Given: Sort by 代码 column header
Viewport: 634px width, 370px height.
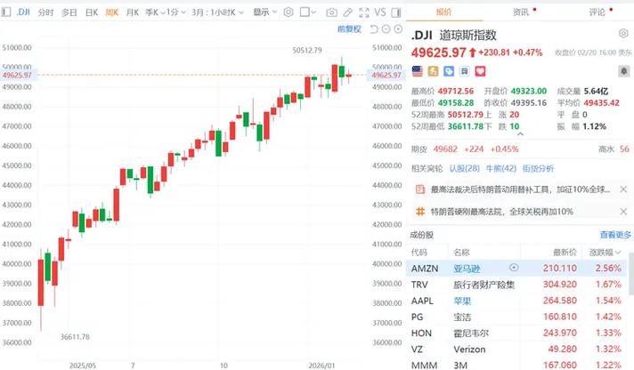Looking at the screenshot, I should (x=419, y=253).
